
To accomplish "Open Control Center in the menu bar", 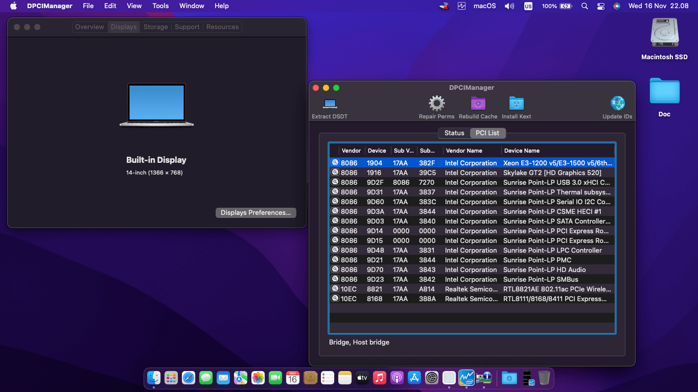I will [x=601, y=6].
